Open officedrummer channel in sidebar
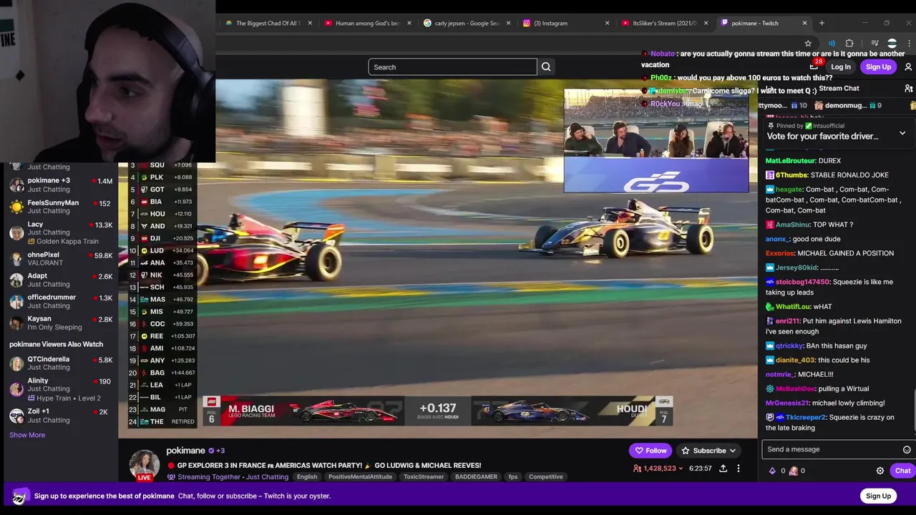Image resolution: width=916 pixels, height=515 pixels. 61,301
